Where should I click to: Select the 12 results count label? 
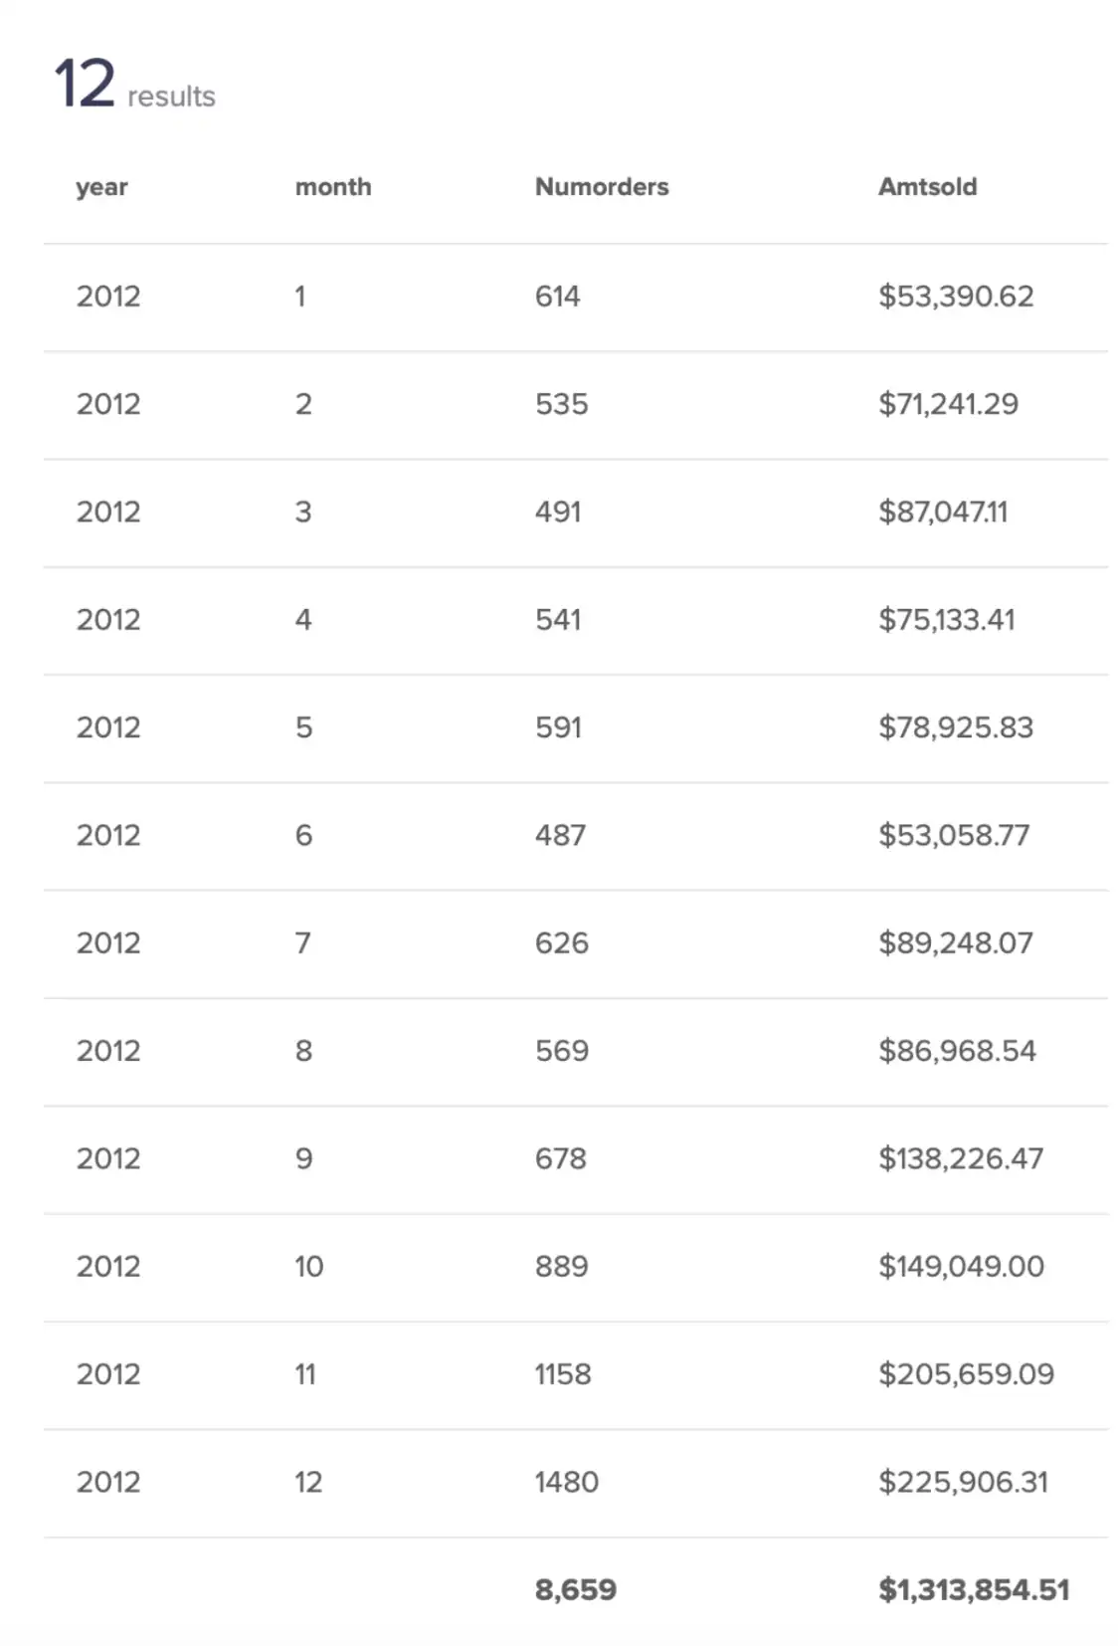(x=134, y=84)
